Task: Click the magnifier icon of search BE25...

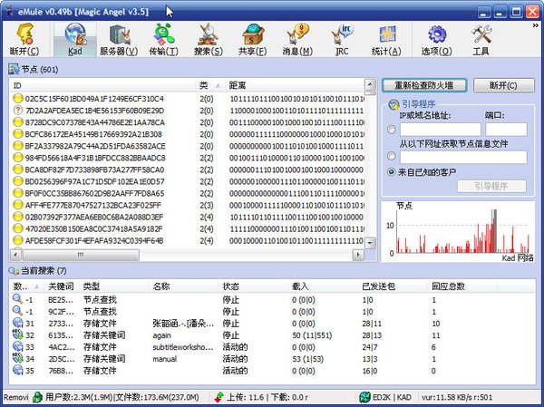Action: [x=17, y=299]
